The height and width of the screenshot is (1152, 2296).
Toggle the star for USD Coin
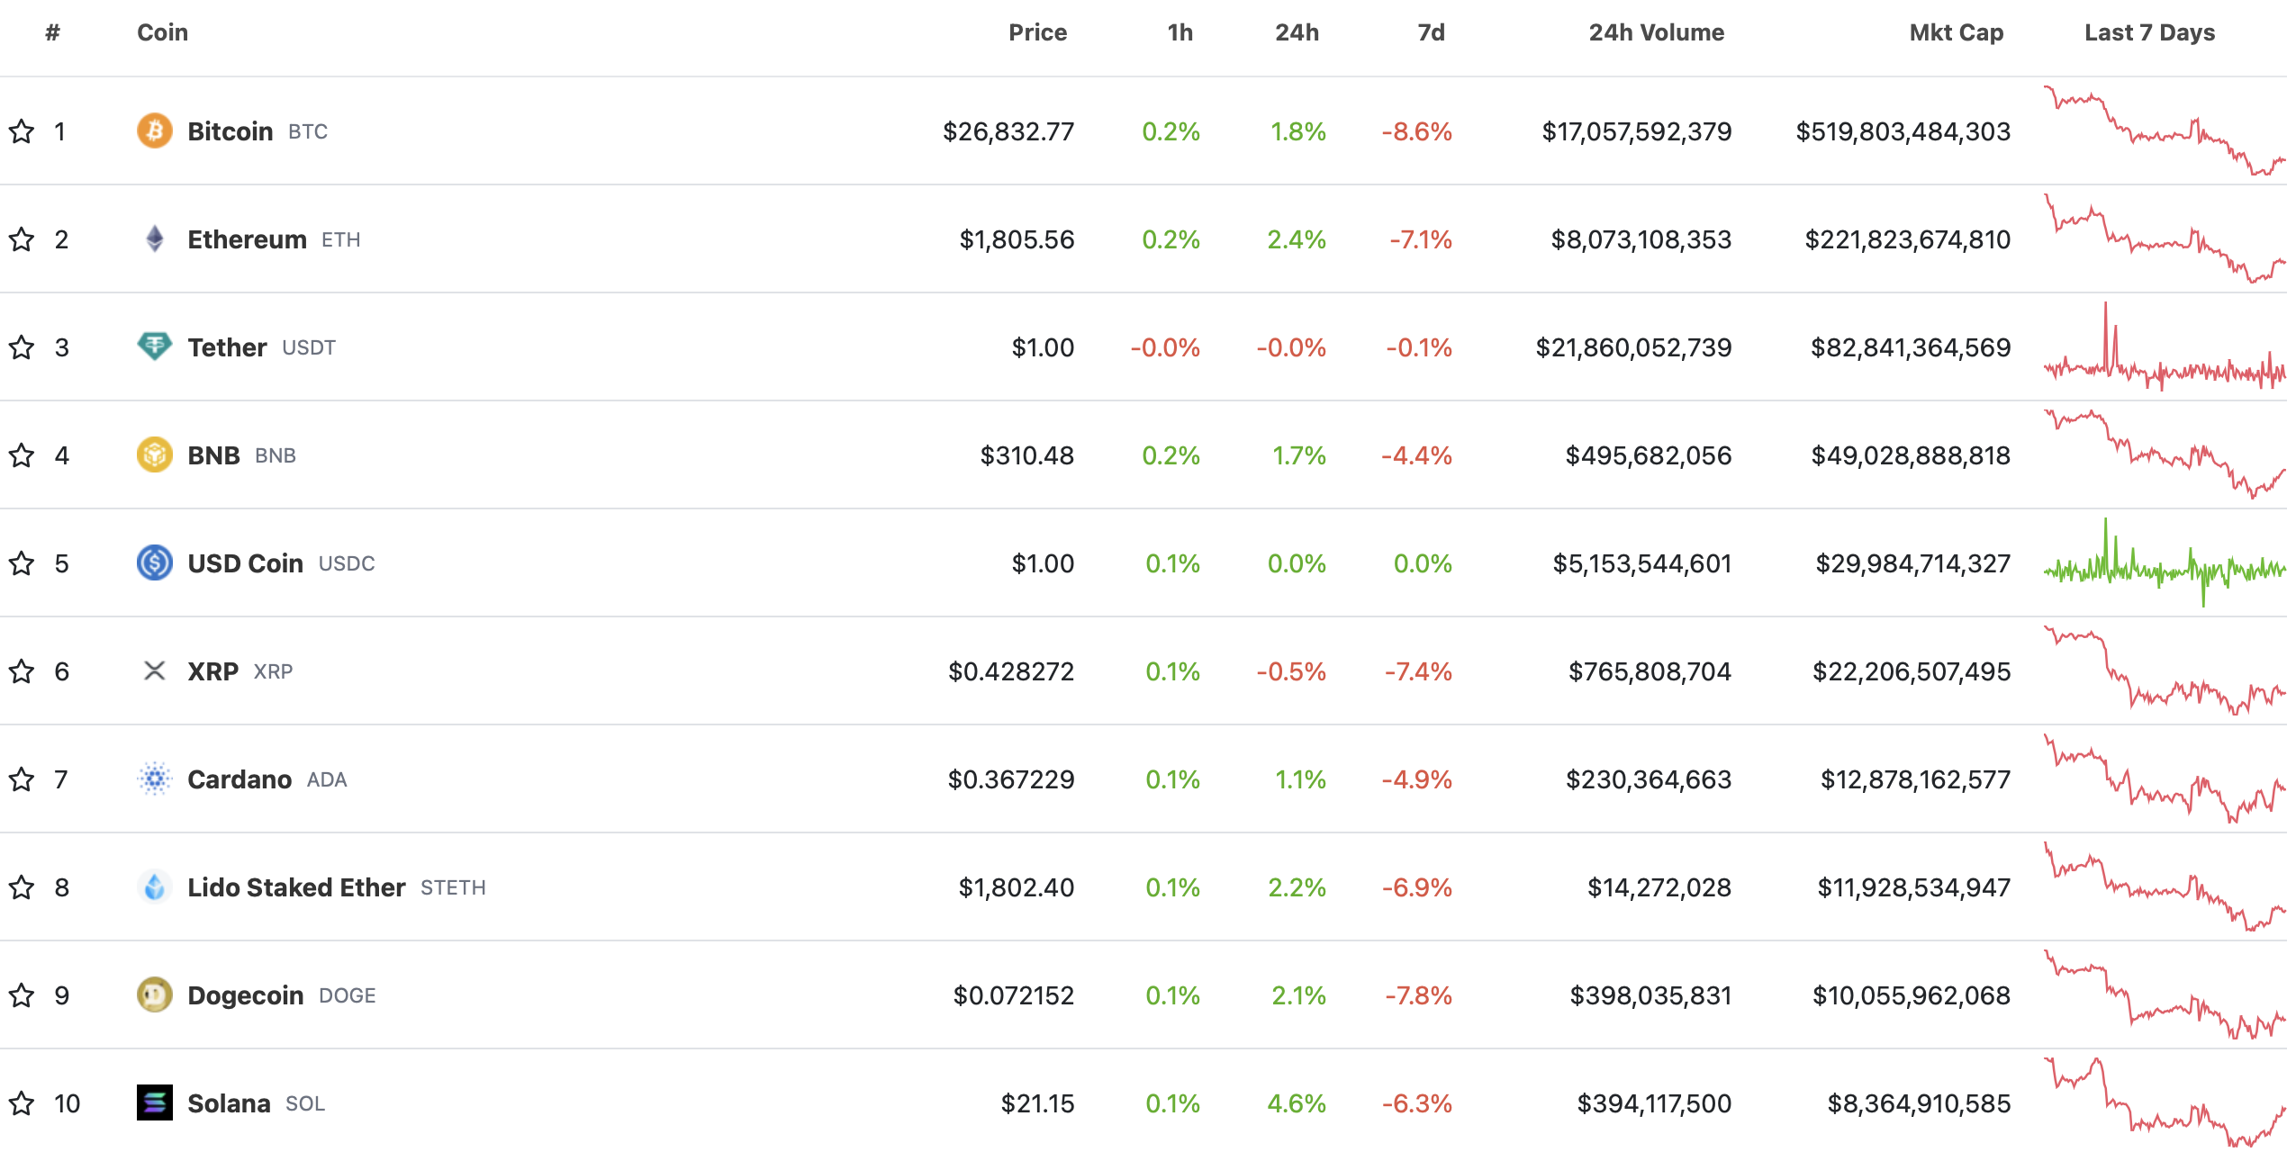[22, 563]
